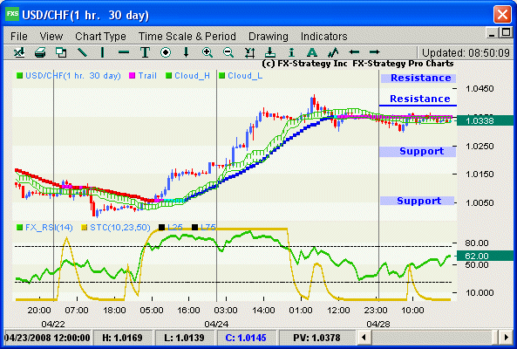Screen dimensions: 517x349
Task: Zoom out using the minus magnifier
Action: coord(228,52)
